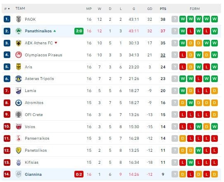The height and width of the screenshot is (182, 224).
Task: Click the Olympiacos Piraeus red emblem
Action: click(19, 55)
